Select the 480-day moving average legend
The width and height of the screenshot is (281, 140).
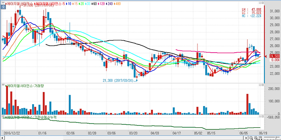coord(117,4)
